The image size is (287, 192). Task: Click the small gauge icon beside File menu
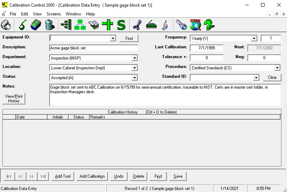coord(4,14)
